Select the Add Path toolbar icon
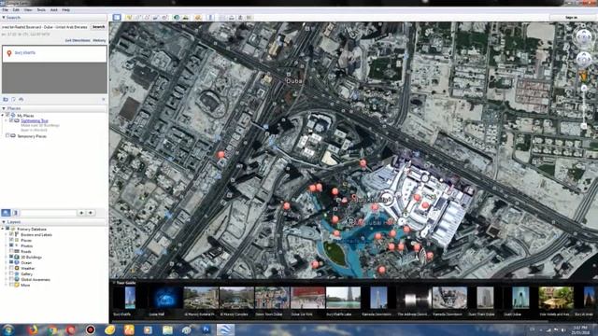The image size is (598, 336). point(147,18)
